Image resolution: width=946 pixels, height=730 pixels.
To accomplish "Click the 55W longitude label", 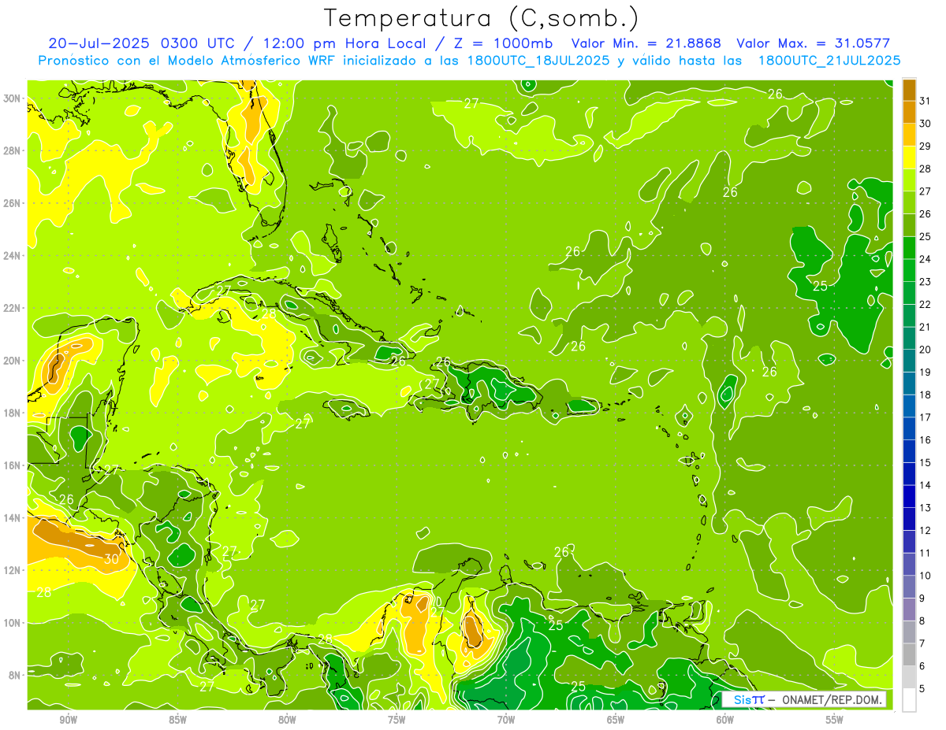I will pos(835,720).
